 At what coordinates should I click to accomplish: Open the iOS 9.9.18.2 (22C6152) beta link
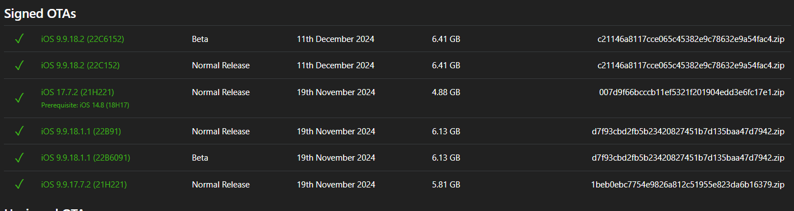[x=82, y=39]
